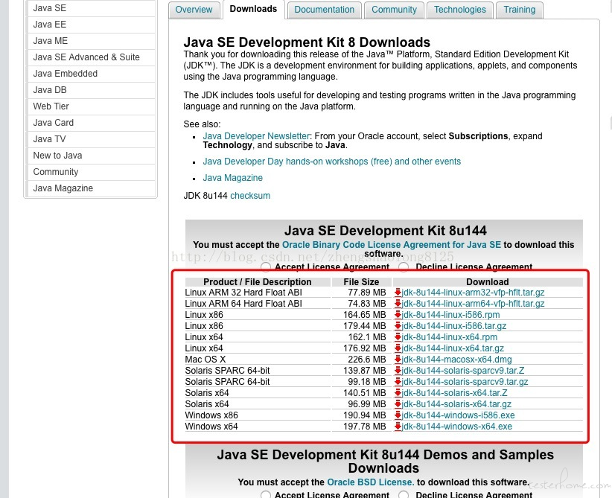Click download arrow icon for jdk-8u144-linux-arm32-vfp-hflt.tar.gz
Viewport: 612px width, 498px height.
398,293
